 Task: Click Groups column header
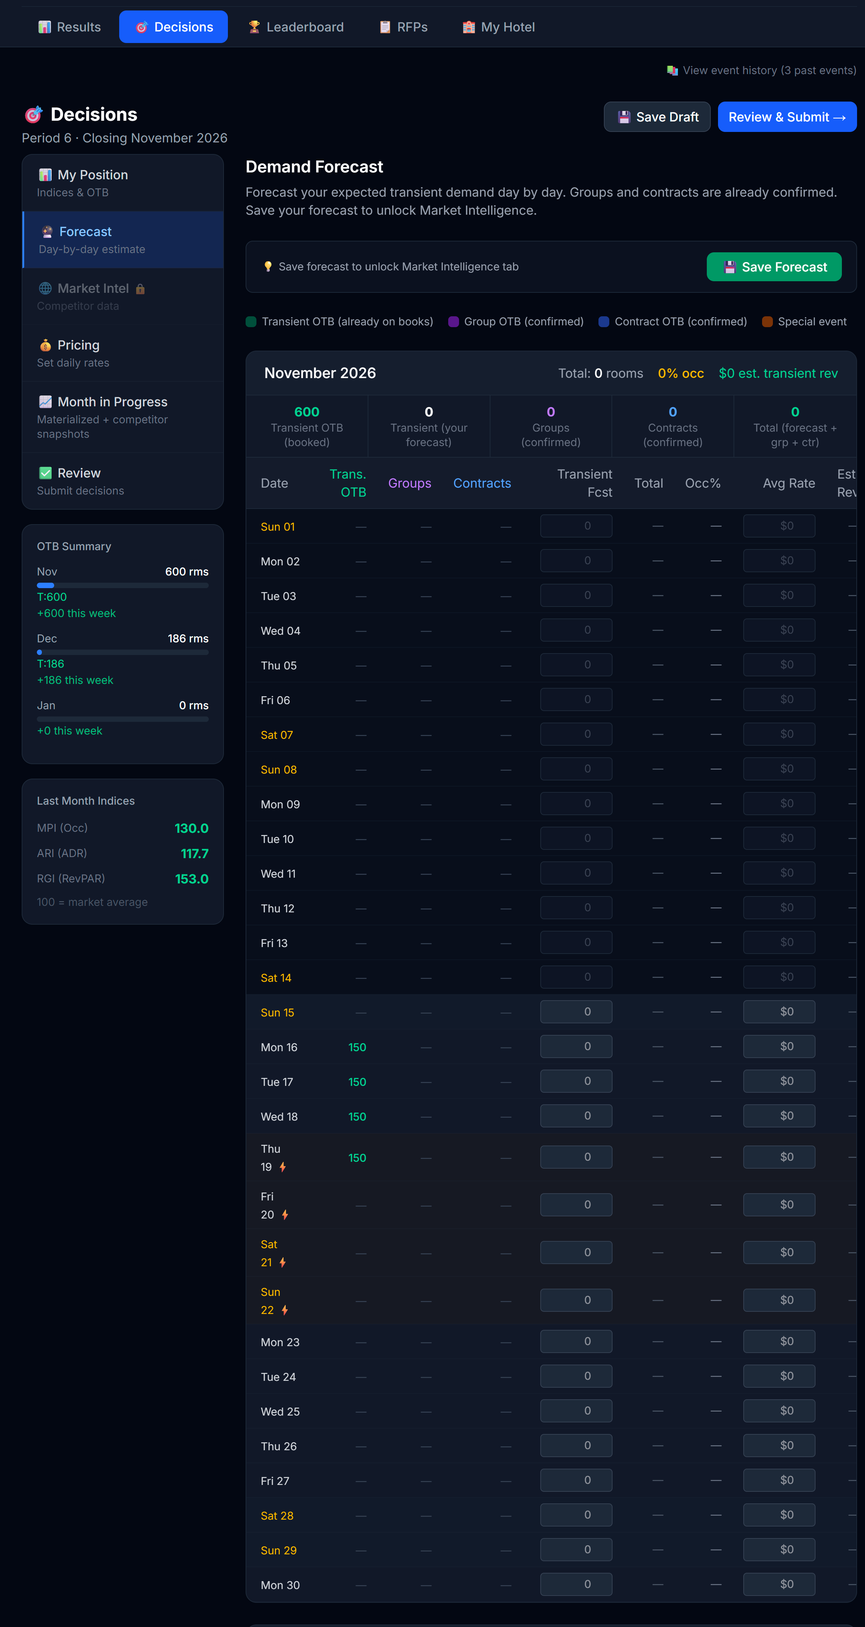tap(410, 483)
